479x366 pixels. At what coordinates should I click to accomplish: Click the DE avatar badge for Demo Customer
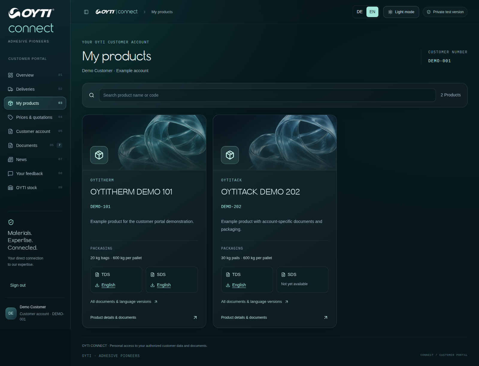coord(11,313)
